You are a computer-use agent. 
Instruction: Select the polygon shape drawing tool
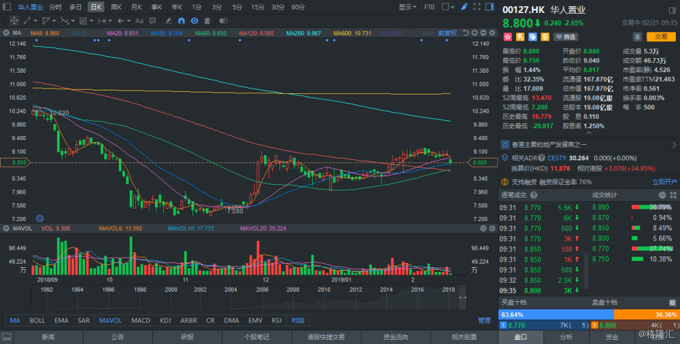(46, 20)
